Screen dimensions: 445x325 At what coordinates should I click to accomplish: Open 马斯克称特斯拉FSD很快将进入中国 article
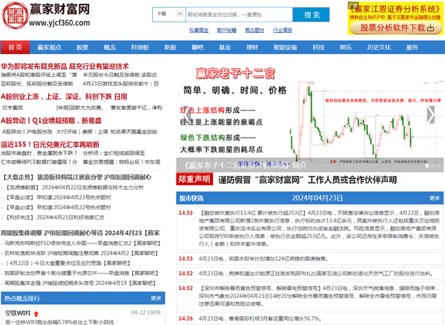pyautogui.click(x=82, y=243)
